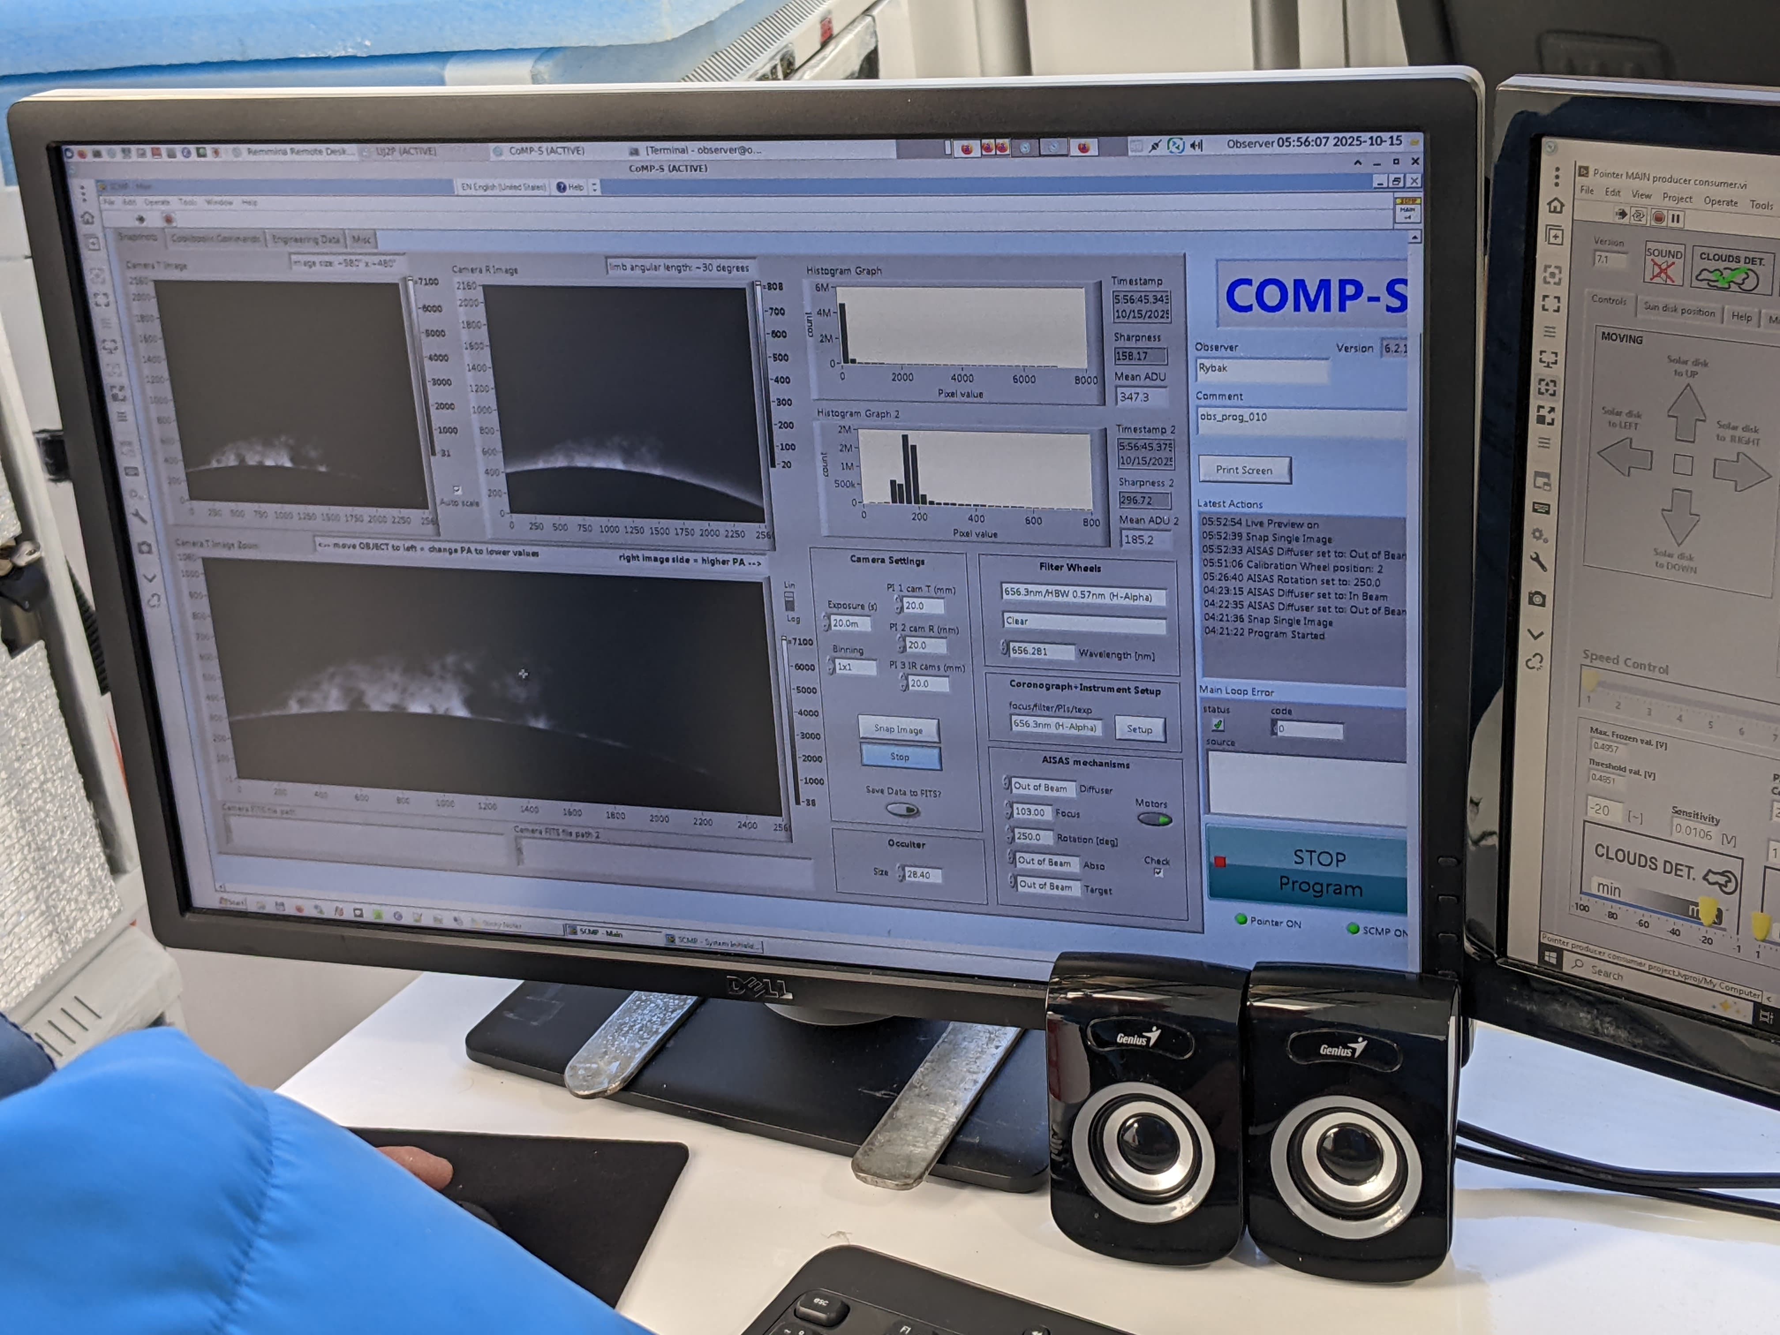This screenshot has height=1335, width=1780.
Task: Toggle the AISAS Motors switch
Action: 1154,819
